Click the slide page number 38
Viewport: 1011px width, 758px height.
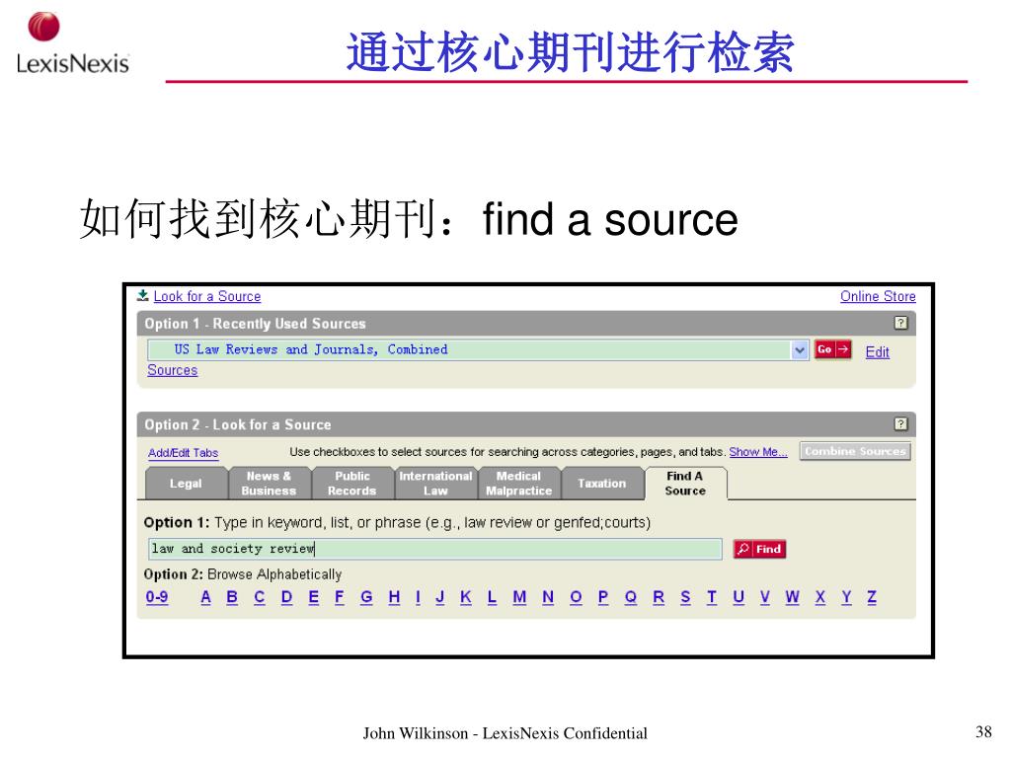pos(983,731)
